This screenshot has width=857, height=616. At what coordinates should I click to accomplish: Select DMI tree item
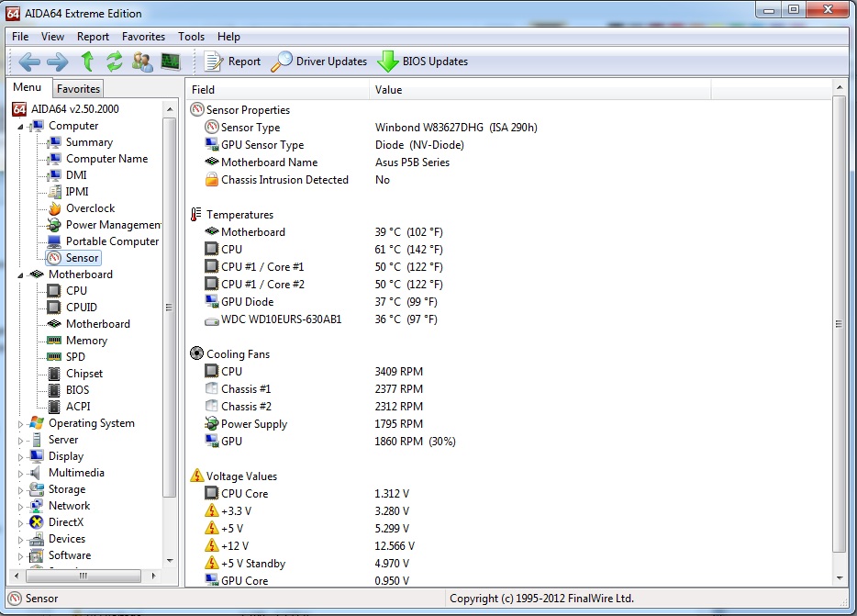point(76,175)
